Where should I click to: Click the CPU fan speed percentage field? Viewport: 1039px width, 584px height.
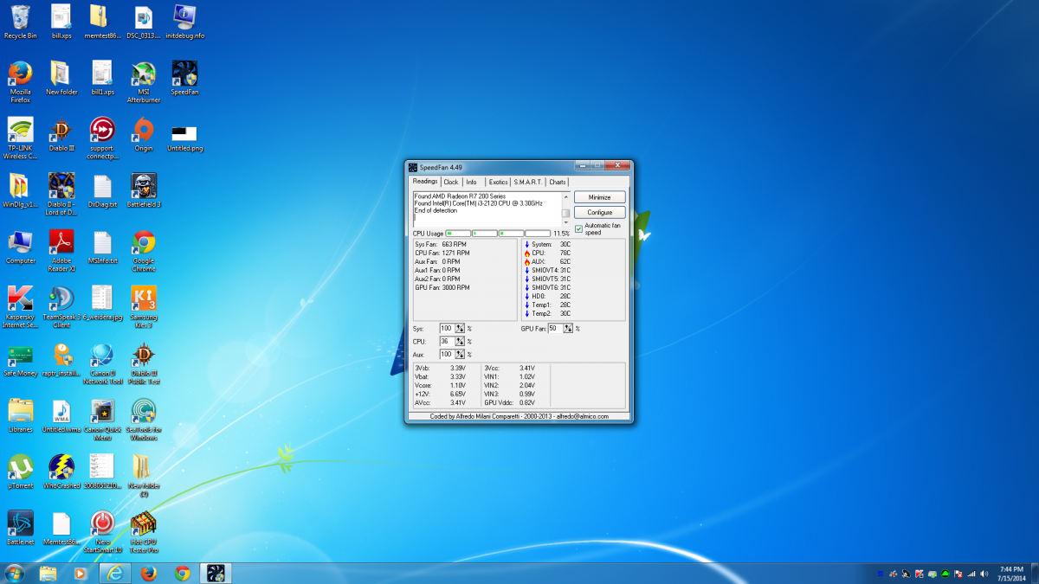[x=447, y=342]
